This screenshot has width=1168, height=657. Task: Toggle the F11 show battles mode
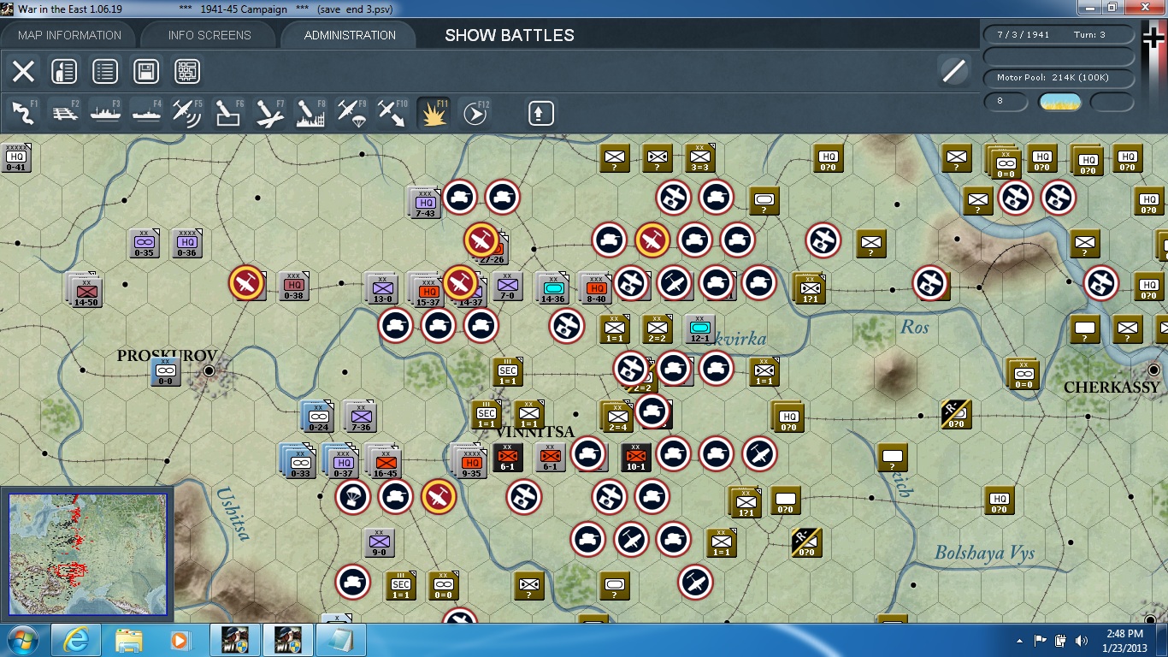tap(434, 113)
